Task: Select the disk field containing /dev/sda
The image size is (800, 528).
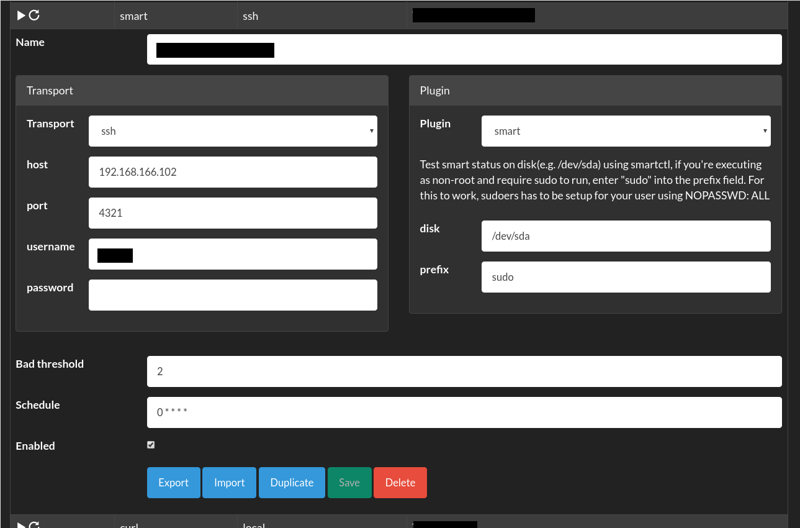Action: [626, 236]
